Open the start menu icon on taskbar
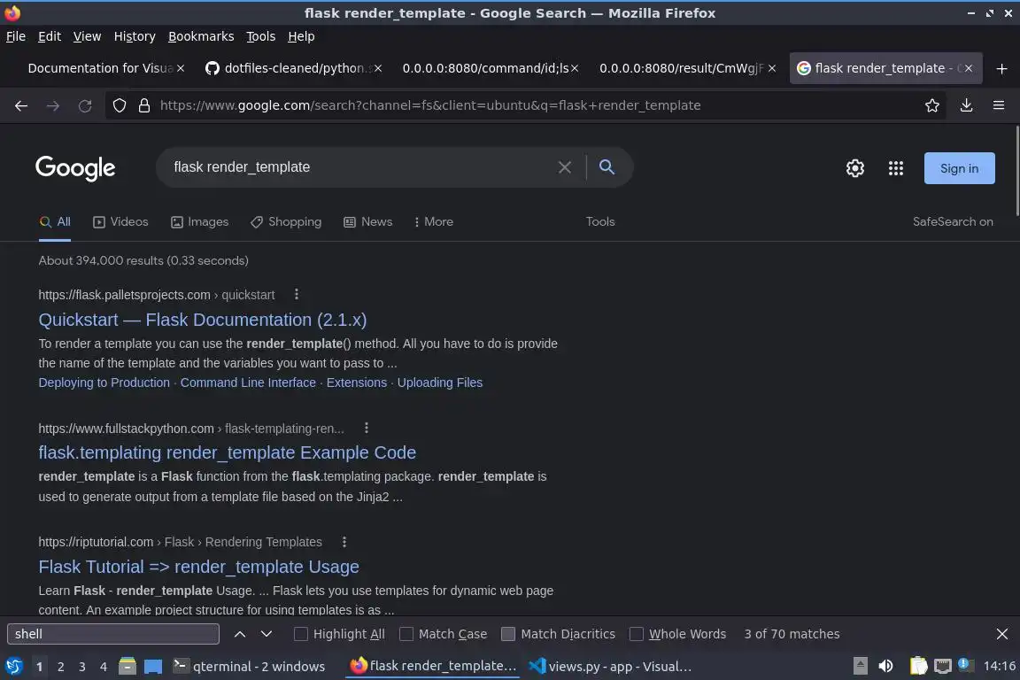This screenshot has height=680, width=1020. (13, 666)
